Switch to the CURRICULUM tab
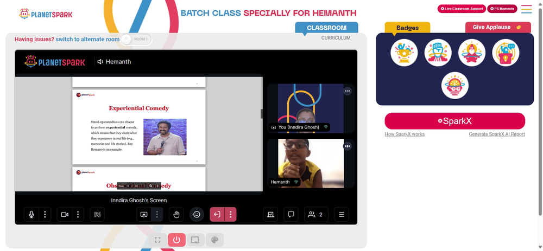 (x=336, y=38)
